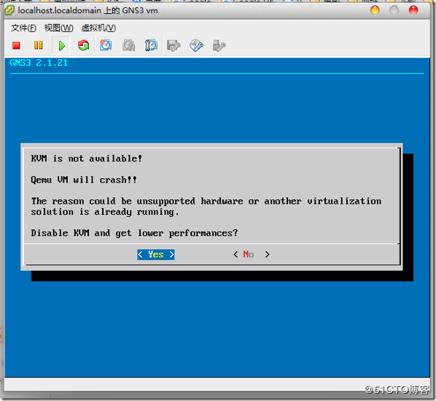Power on the VM with green play icon
The height and width of the screenshot is (401, 436).
coord(61,45)
